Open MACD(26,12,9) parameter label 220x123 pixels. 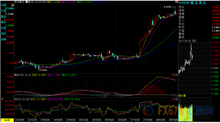tap(22, 75)
